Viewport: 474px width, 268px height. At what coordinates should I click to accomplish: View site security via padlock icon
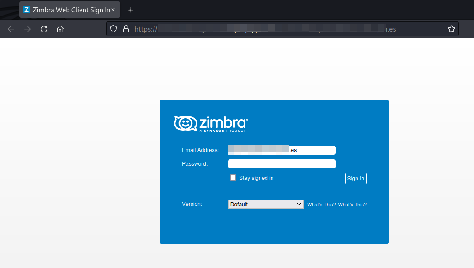(126, 29)
